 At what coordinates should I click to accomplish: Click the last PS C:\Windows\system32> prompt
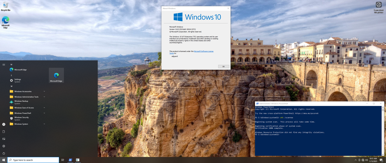point(267,134)
